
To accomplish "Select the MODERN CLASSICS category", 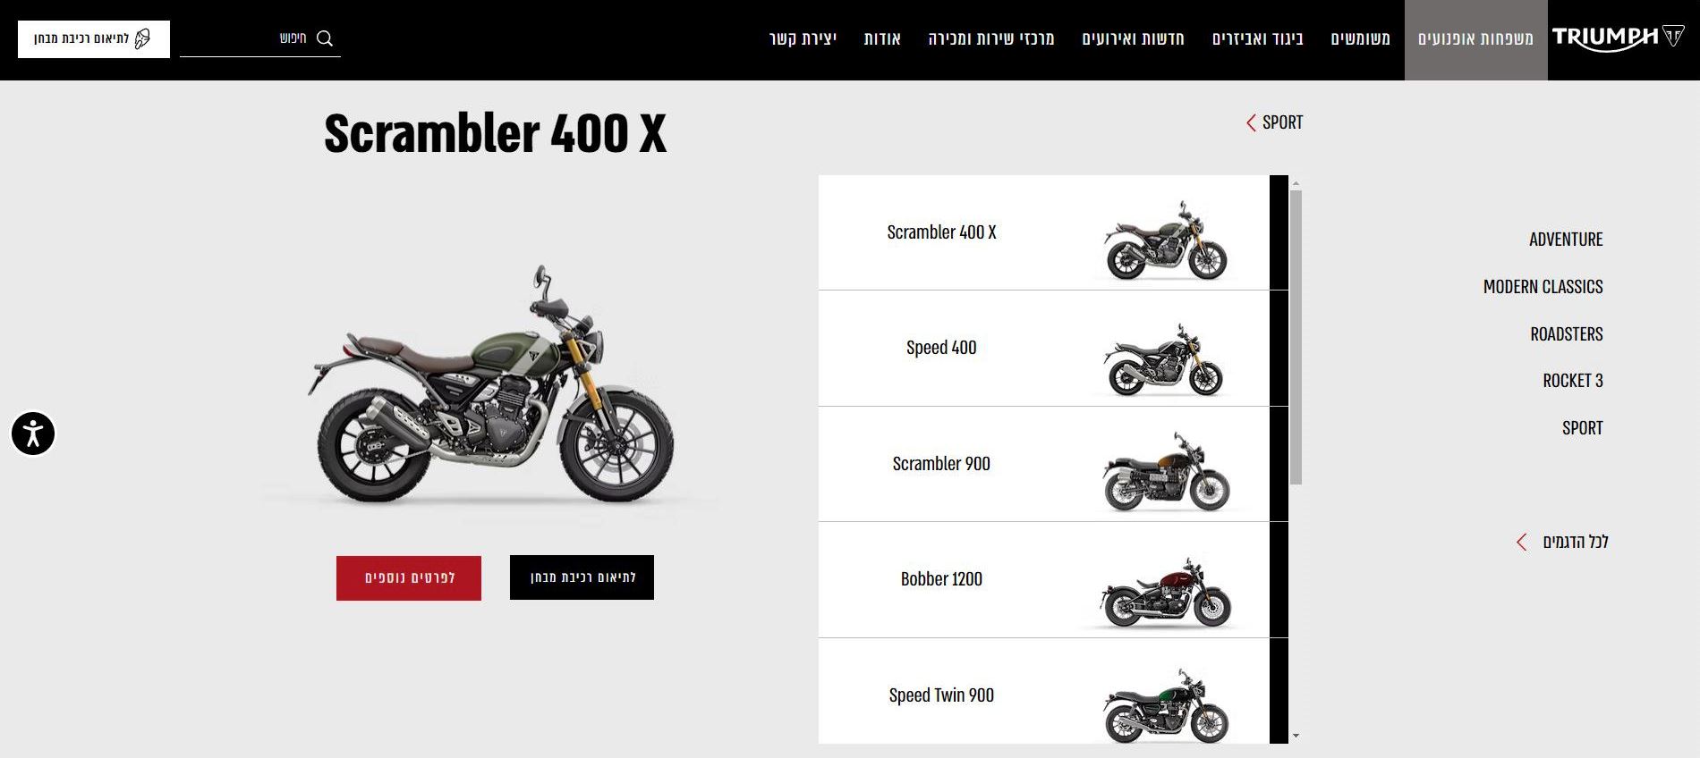I will tap(1543, 287).
